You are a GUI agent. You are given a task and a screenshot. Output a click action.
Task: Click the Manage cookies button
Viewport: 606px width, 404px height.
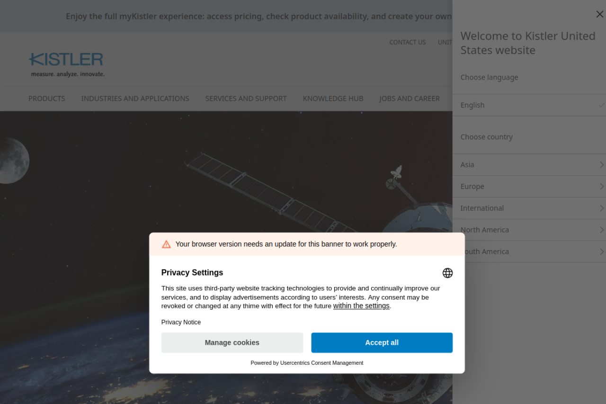[x=232, y=342]
